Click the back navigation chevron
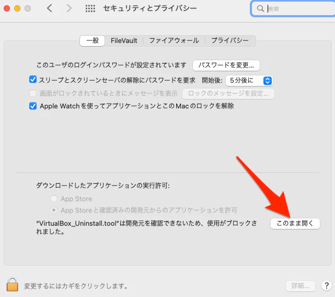 (x=50, y=8)
